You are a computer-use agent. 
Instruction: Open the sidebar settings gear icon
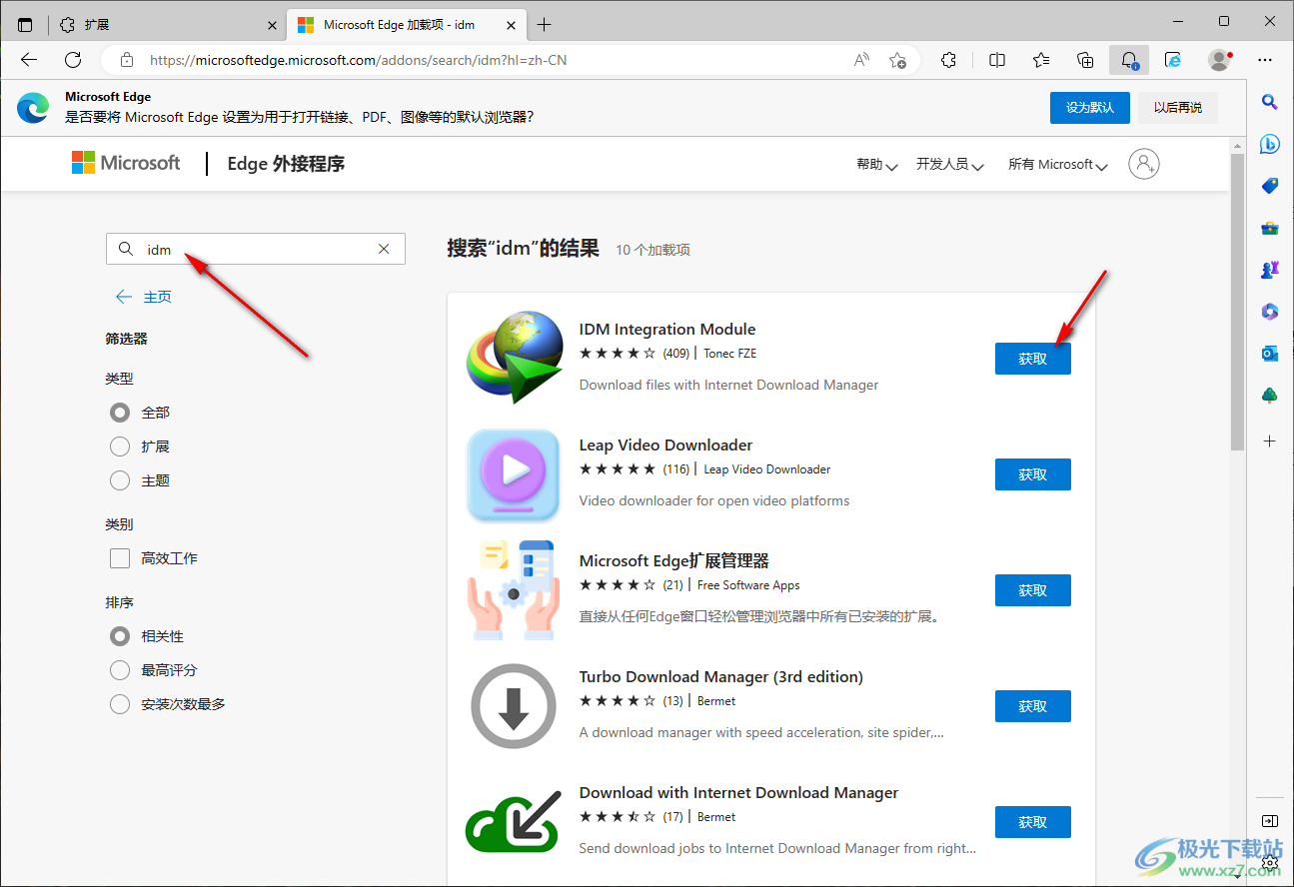1270,861
